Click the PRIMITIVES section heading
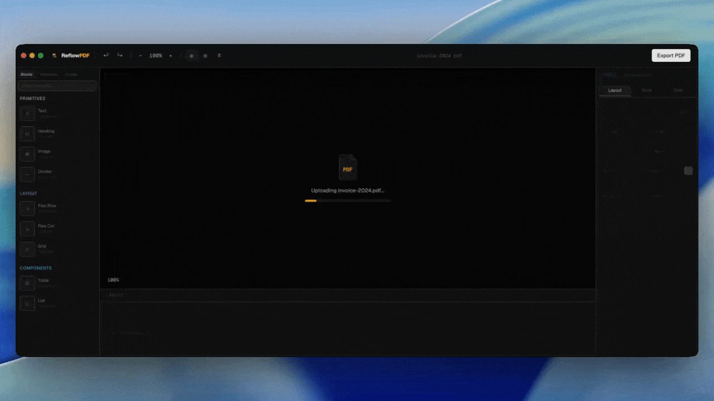 (x=33, y=99)
